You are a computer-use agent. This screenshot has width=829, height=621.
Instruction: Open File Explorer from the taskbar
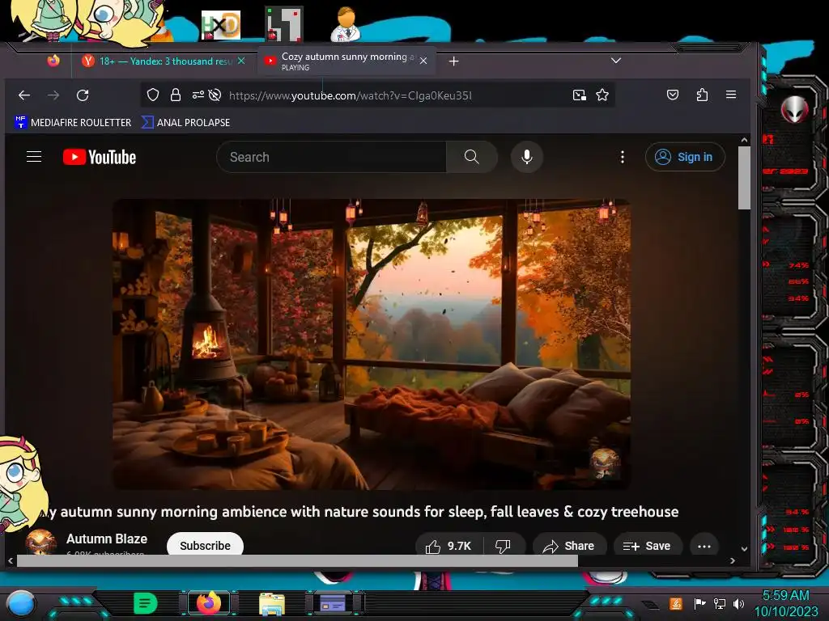tap(272, 604)
